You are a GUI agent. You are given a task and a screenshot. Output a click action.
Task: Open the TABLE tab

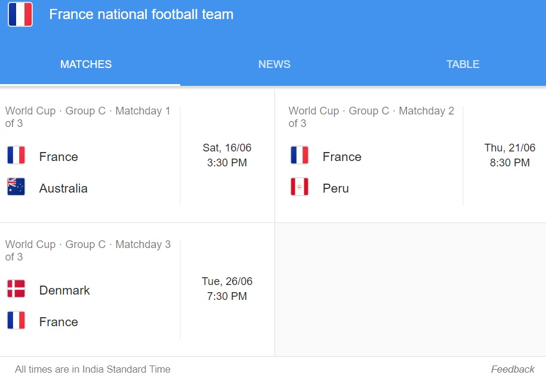click(x=463, y=64)
